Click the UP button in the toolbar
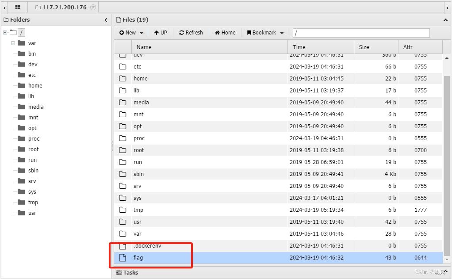The image size is (452, 279). [160, 32]
